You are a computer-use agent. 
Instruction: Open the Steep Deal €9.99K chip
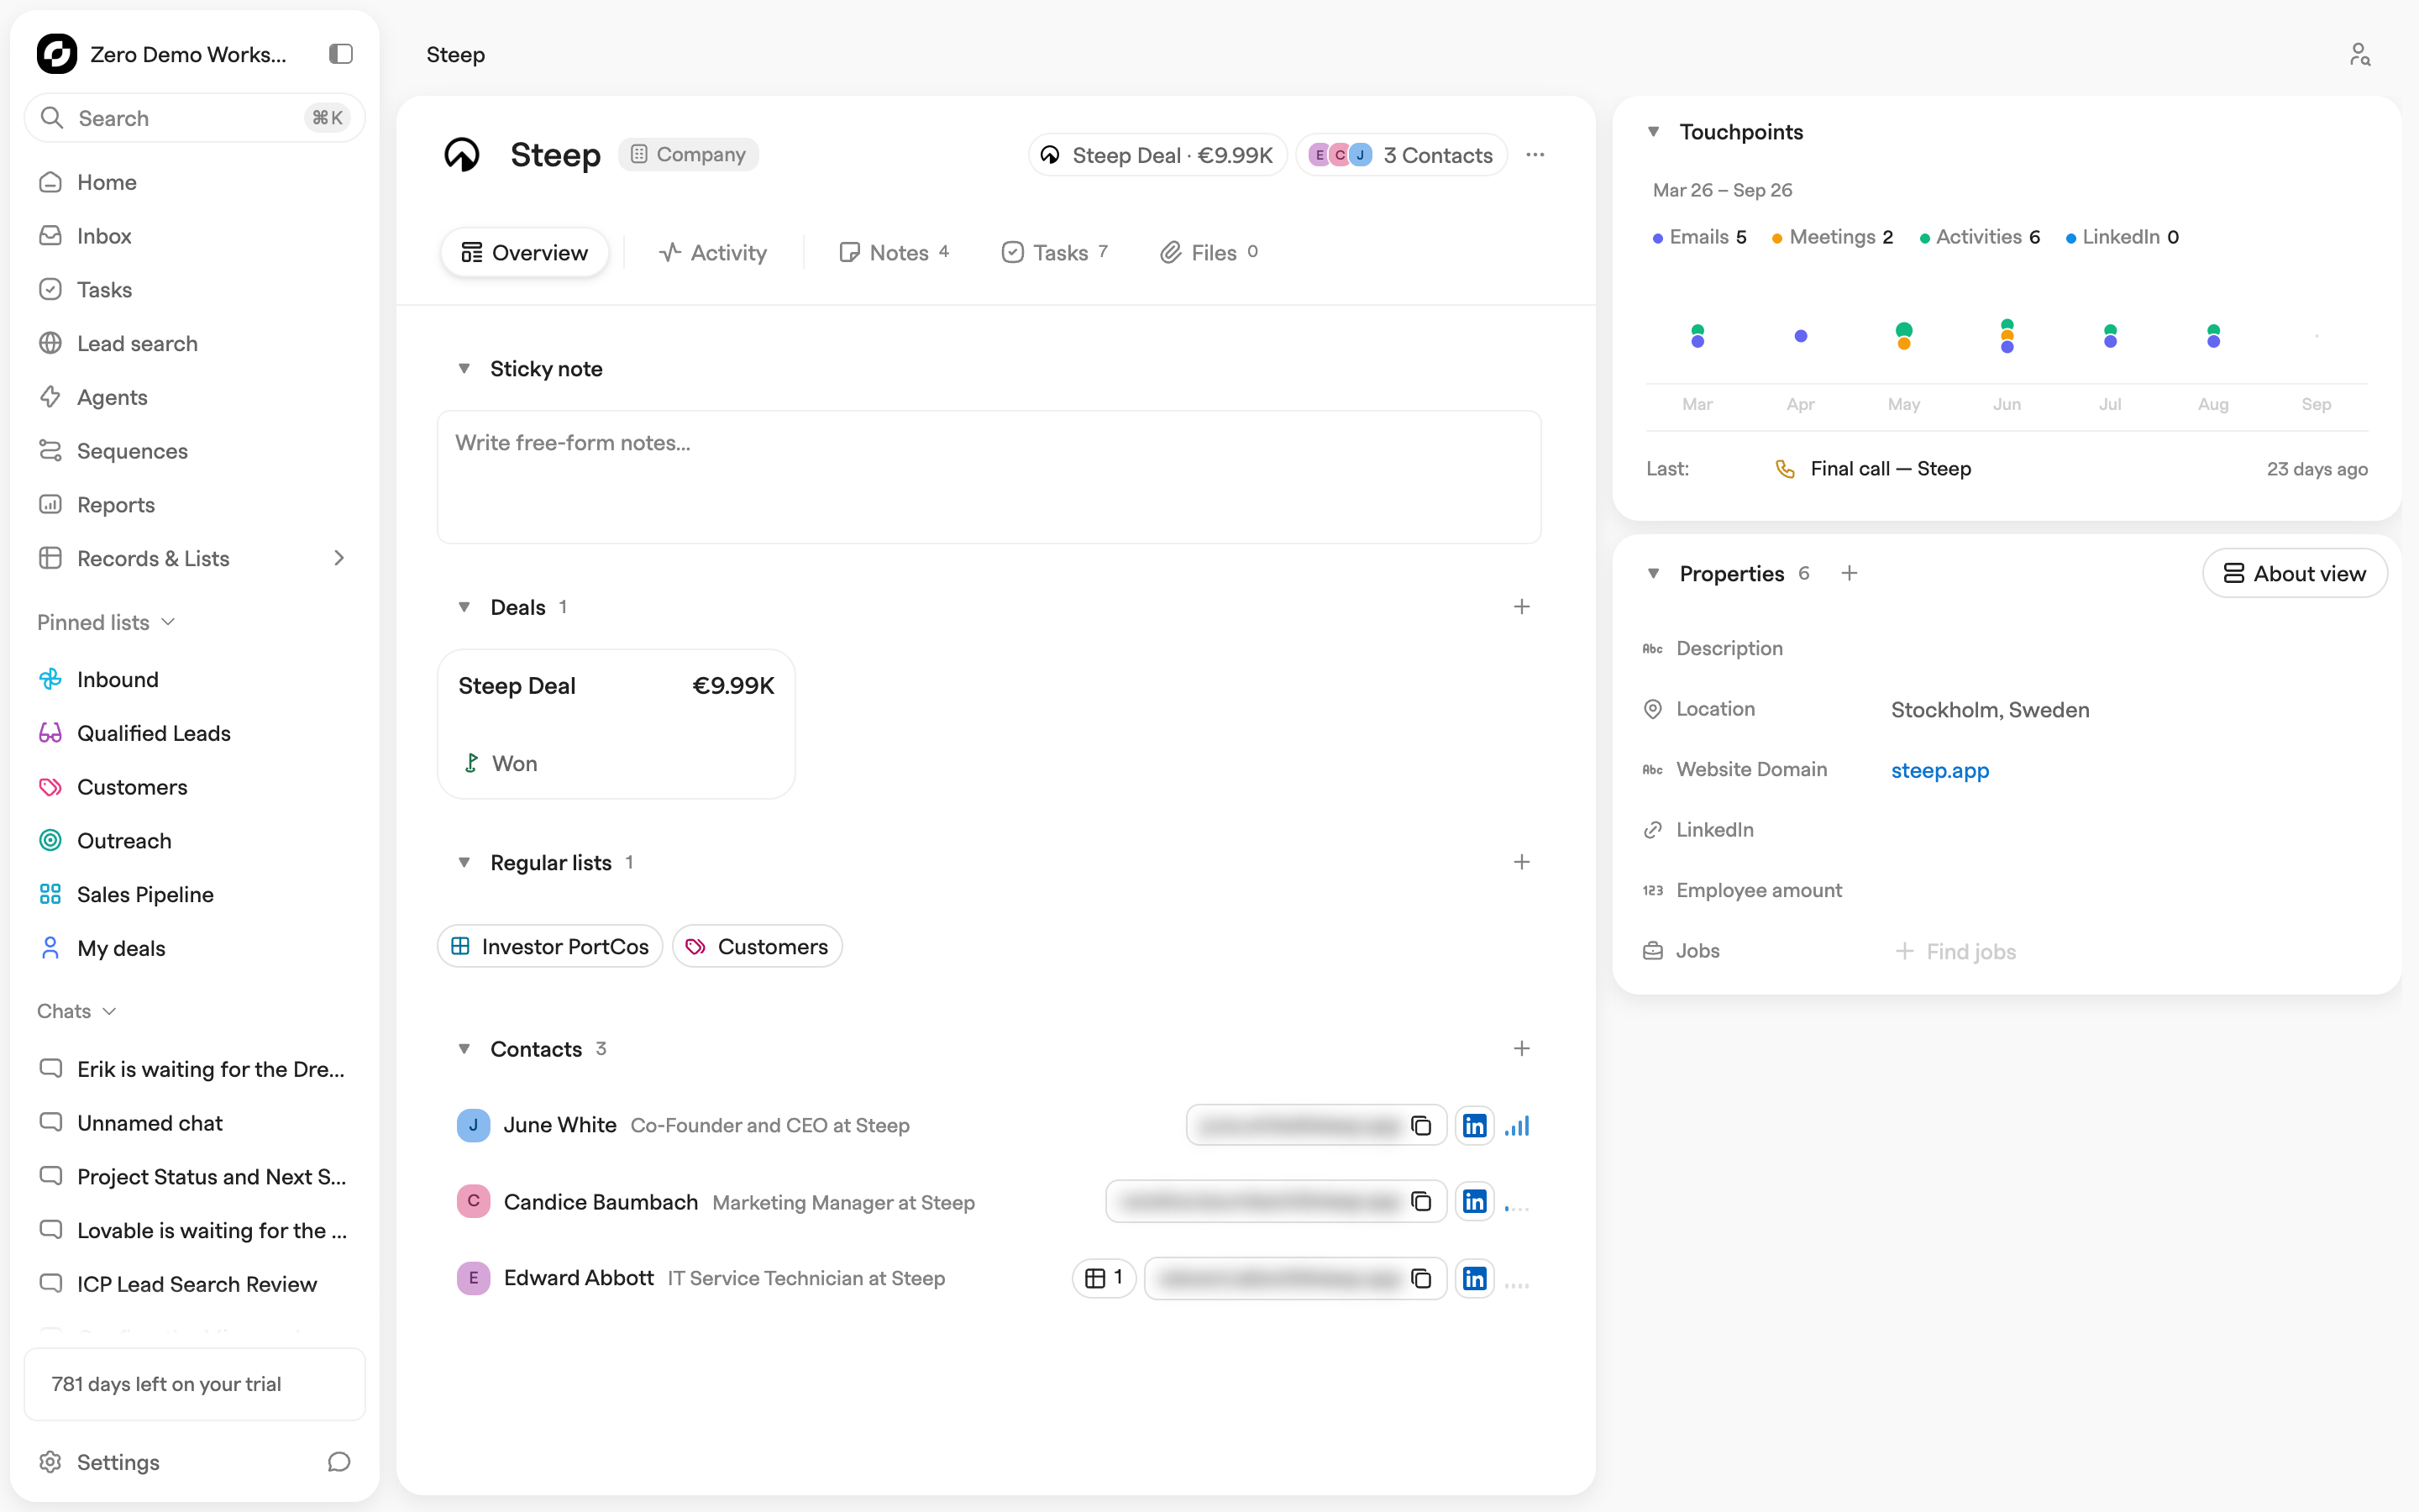[1157, 155]
